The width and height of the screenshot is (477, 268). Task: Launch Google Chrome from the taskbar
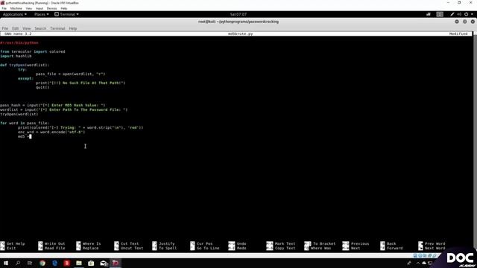point(42,263)
